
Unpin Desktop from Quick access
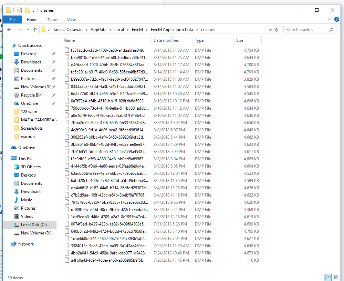tap(53, 53)
